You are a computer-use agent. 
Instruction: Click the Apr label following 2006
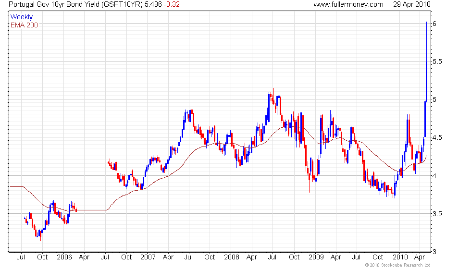84,257
